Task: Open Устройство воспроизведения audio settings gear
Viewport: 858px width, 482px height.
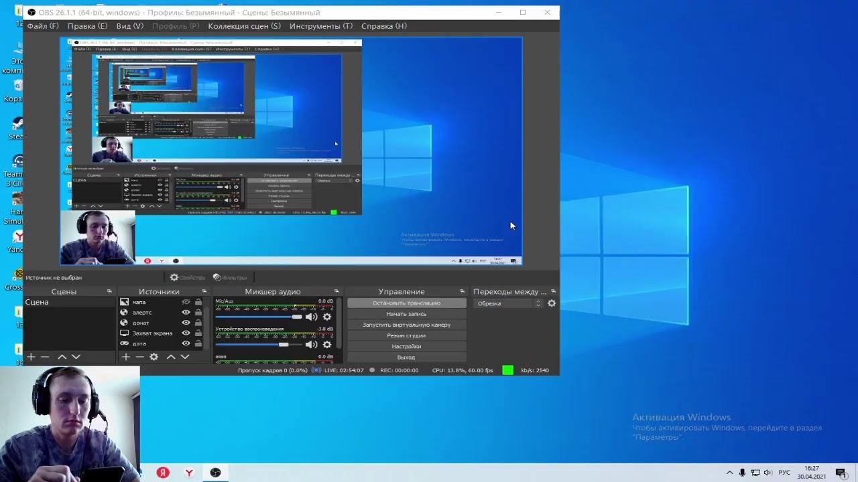Action: [x=327, y=345]
